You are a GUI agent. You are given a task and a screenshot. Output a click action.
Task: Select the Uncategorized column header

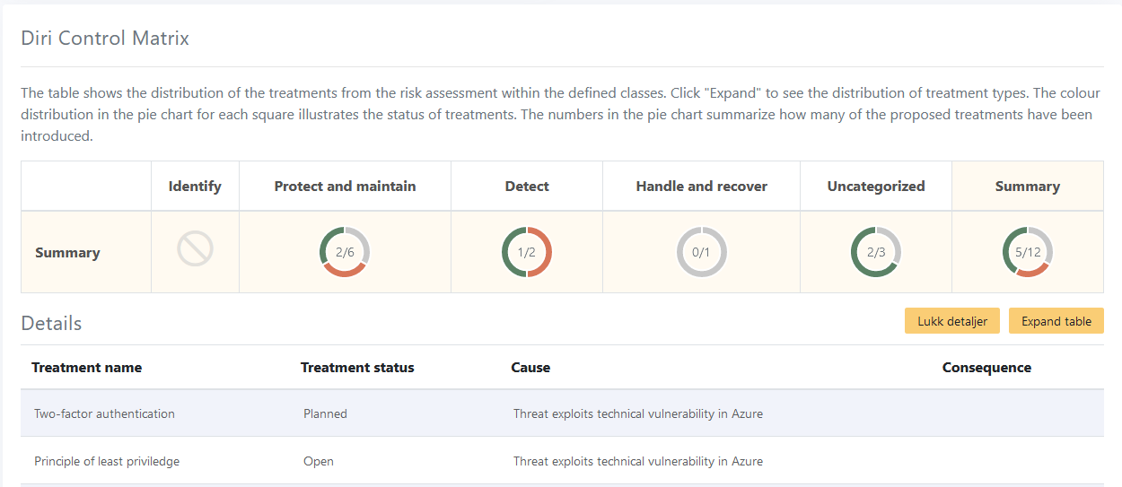coord(876,187)
